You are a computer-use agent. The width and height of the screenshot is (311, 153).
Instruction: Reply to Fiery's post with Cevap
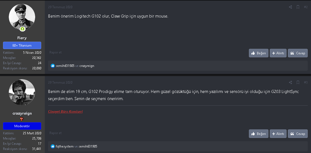click(x=298, y=53)
